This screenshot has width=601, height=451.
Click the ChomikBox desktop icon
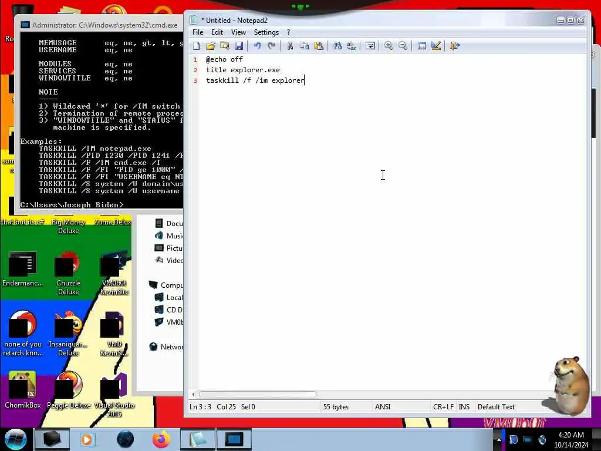[x=22, y=391]
